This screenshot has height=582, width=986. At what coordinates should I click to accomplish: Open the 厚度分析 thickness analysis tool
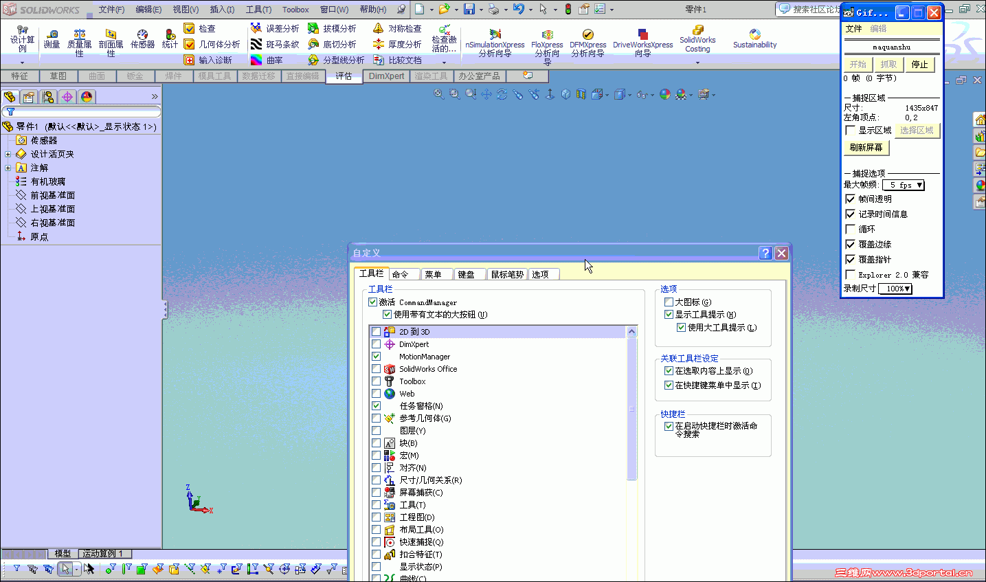click(396, 44)
